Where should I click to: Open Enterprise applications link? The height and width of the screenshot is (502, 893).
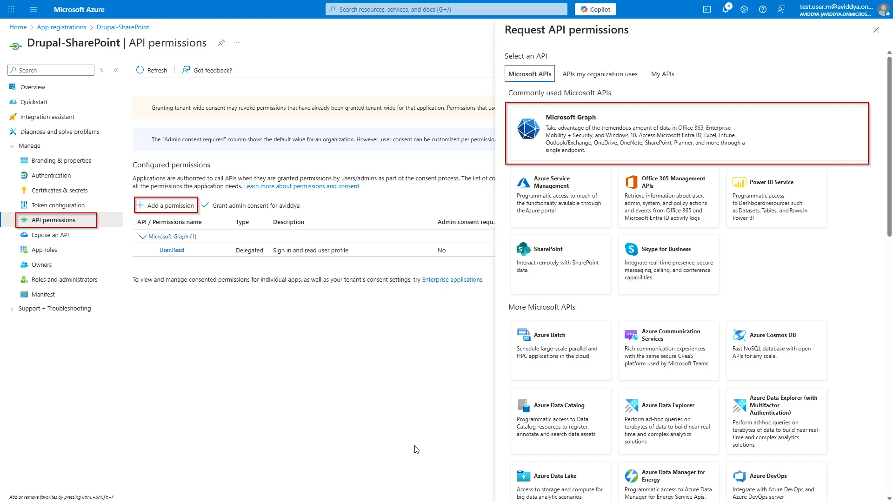click(452, 279)
